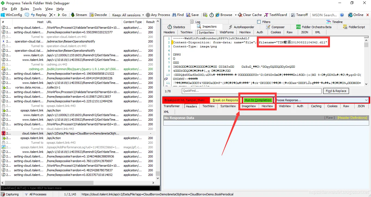This screenshot has height=197, width=371.
Task: Open the [Header Definitions] link
Action: [x=352, y=118]
